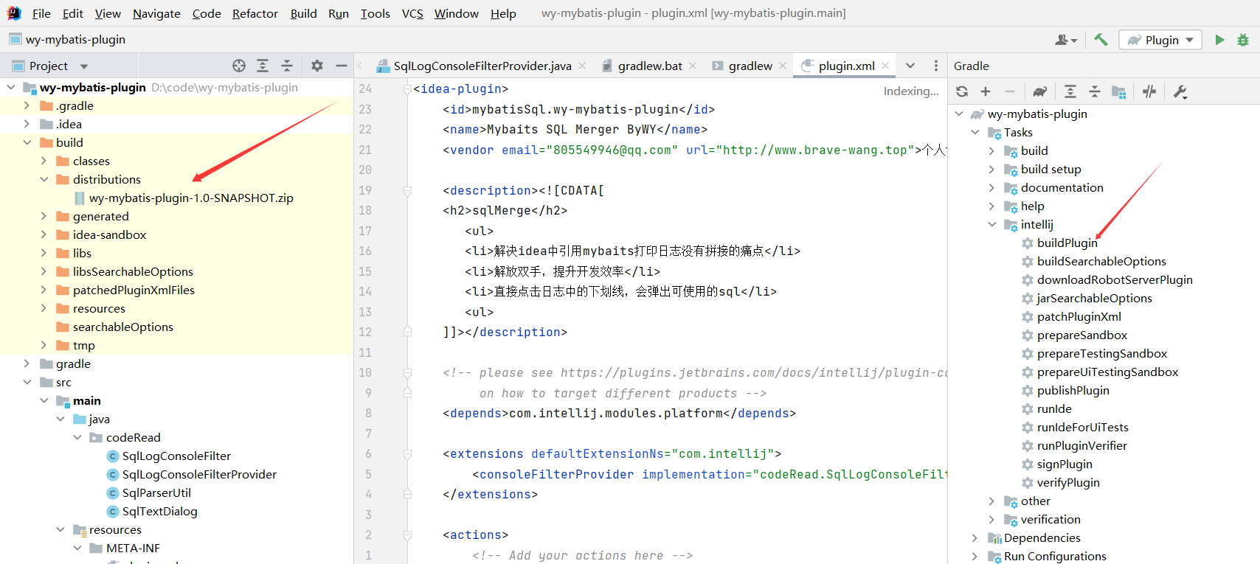Open wy-mybatis-plugin-1.0-SNAPSHOT.zip file
The width and height of the screenshot is (1260, 564).
[191, 198]
